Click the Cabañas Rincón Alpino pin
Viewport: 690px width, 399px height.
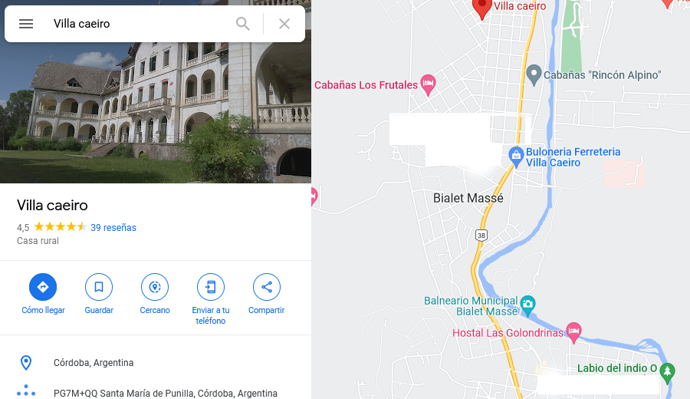click(x=534, y=75)
